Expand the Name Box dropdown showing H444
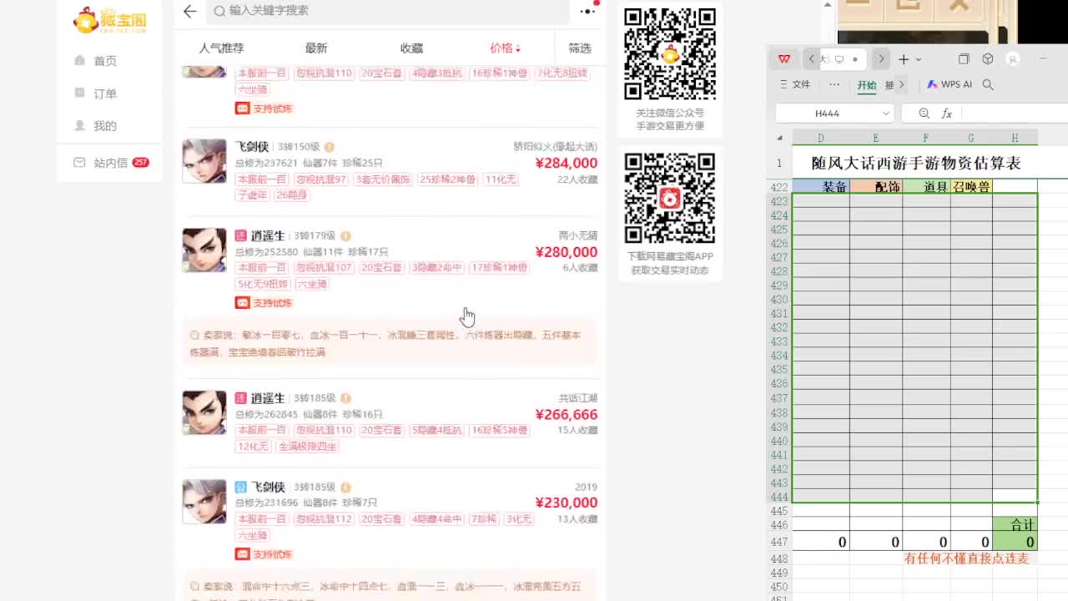 887,113
